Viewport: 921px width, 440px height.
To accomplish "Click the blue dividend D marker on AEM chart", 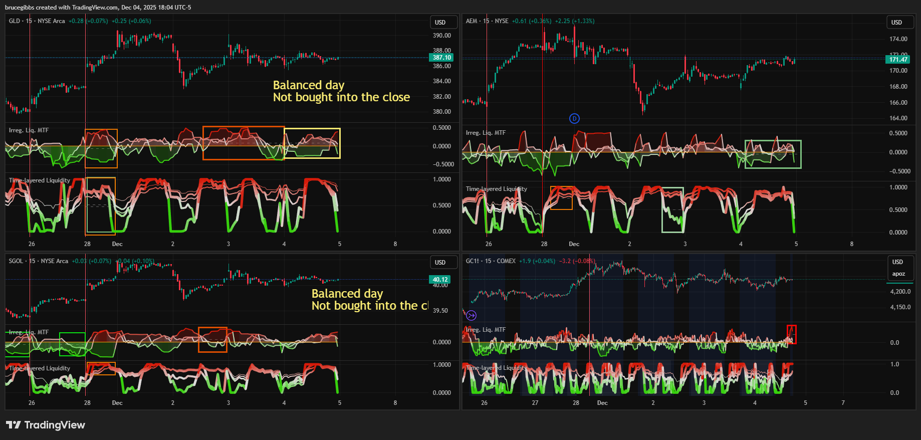I will click(574, 118).
